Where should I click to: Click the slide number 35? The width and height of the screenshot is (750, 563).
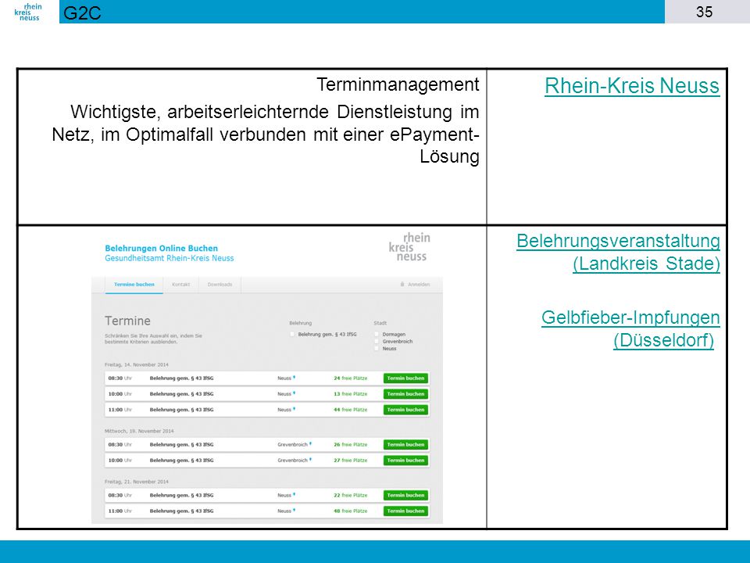click(704, 12)
